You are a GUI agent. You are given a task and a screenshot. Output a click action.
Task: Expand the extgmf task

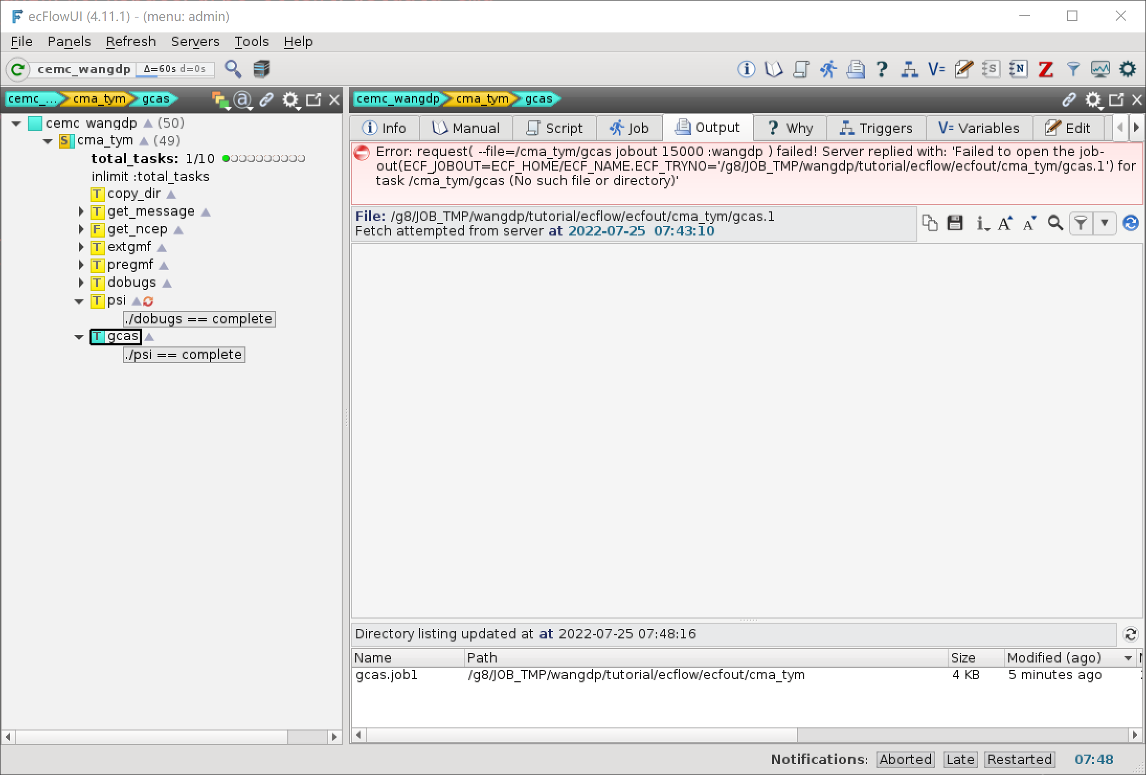pyautogui.click(x=81, y=247)
